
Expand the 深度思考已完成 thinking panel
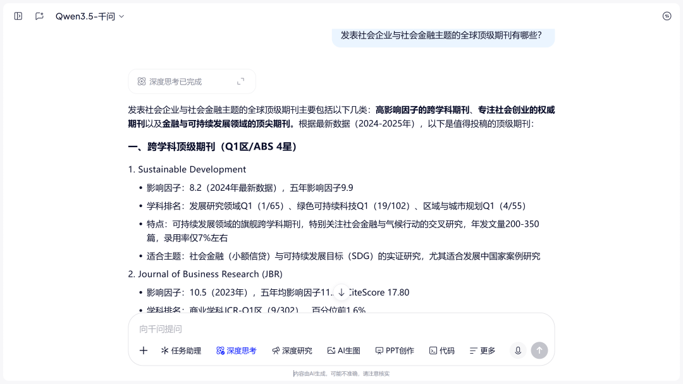pos(240,81)
